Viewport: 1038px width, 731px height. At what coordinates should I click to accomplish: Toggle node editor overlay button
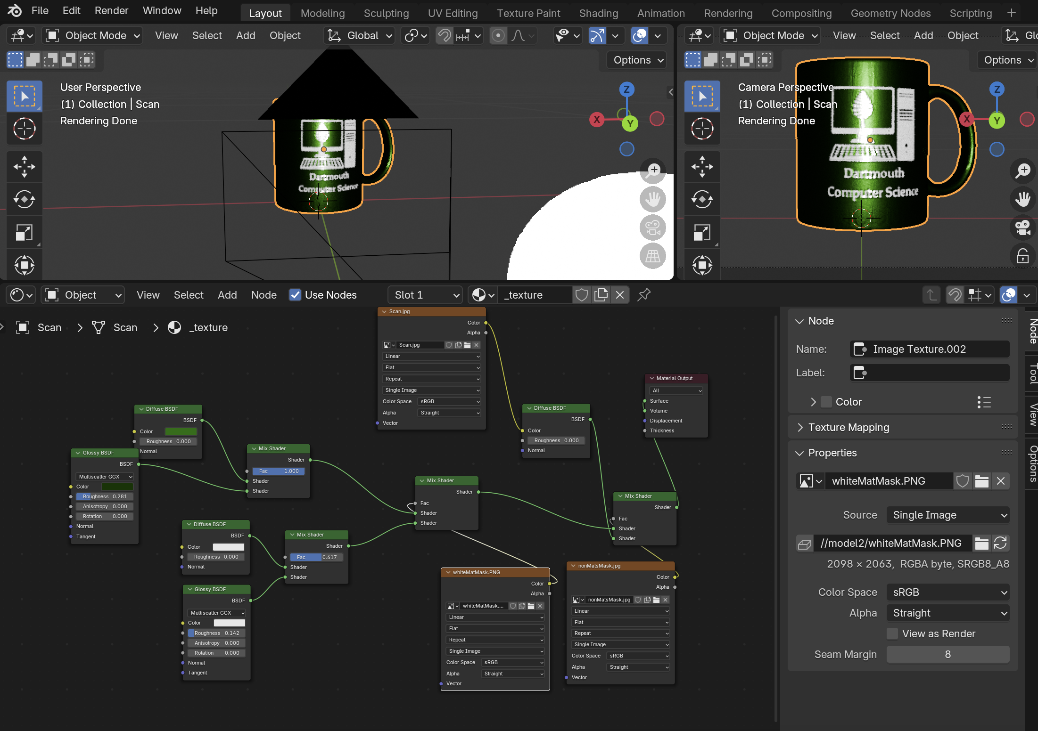tap(1009, 295)
